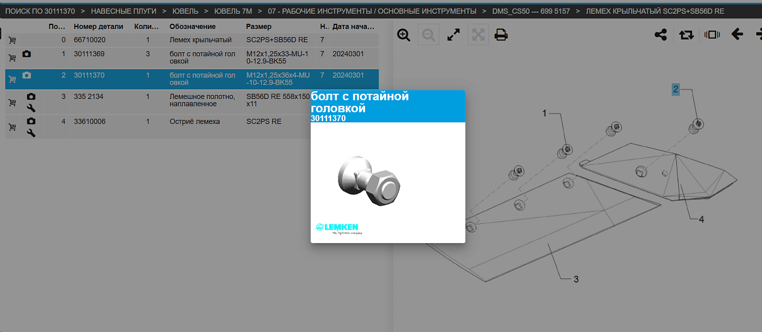Click the fit-to-screen diagram icon

[x=478, y=35]
